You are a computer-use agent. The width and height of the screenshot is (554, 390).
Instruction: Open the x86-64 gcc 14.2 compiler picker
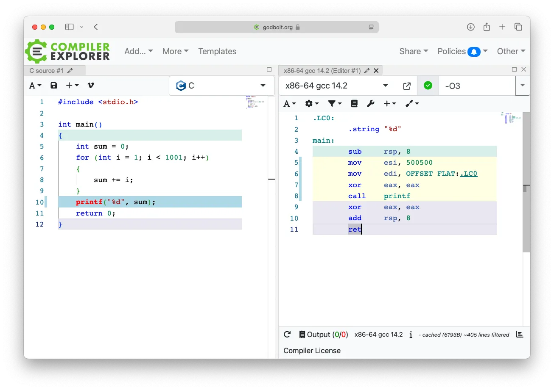(x=337, y=86)
